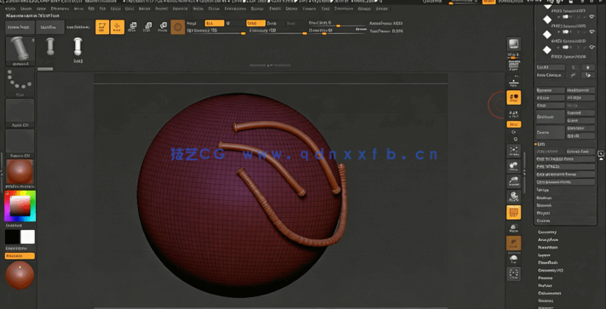606x309 pixels.
Task: Collapse the open Split section header
Action: click(x=541, y=144)
